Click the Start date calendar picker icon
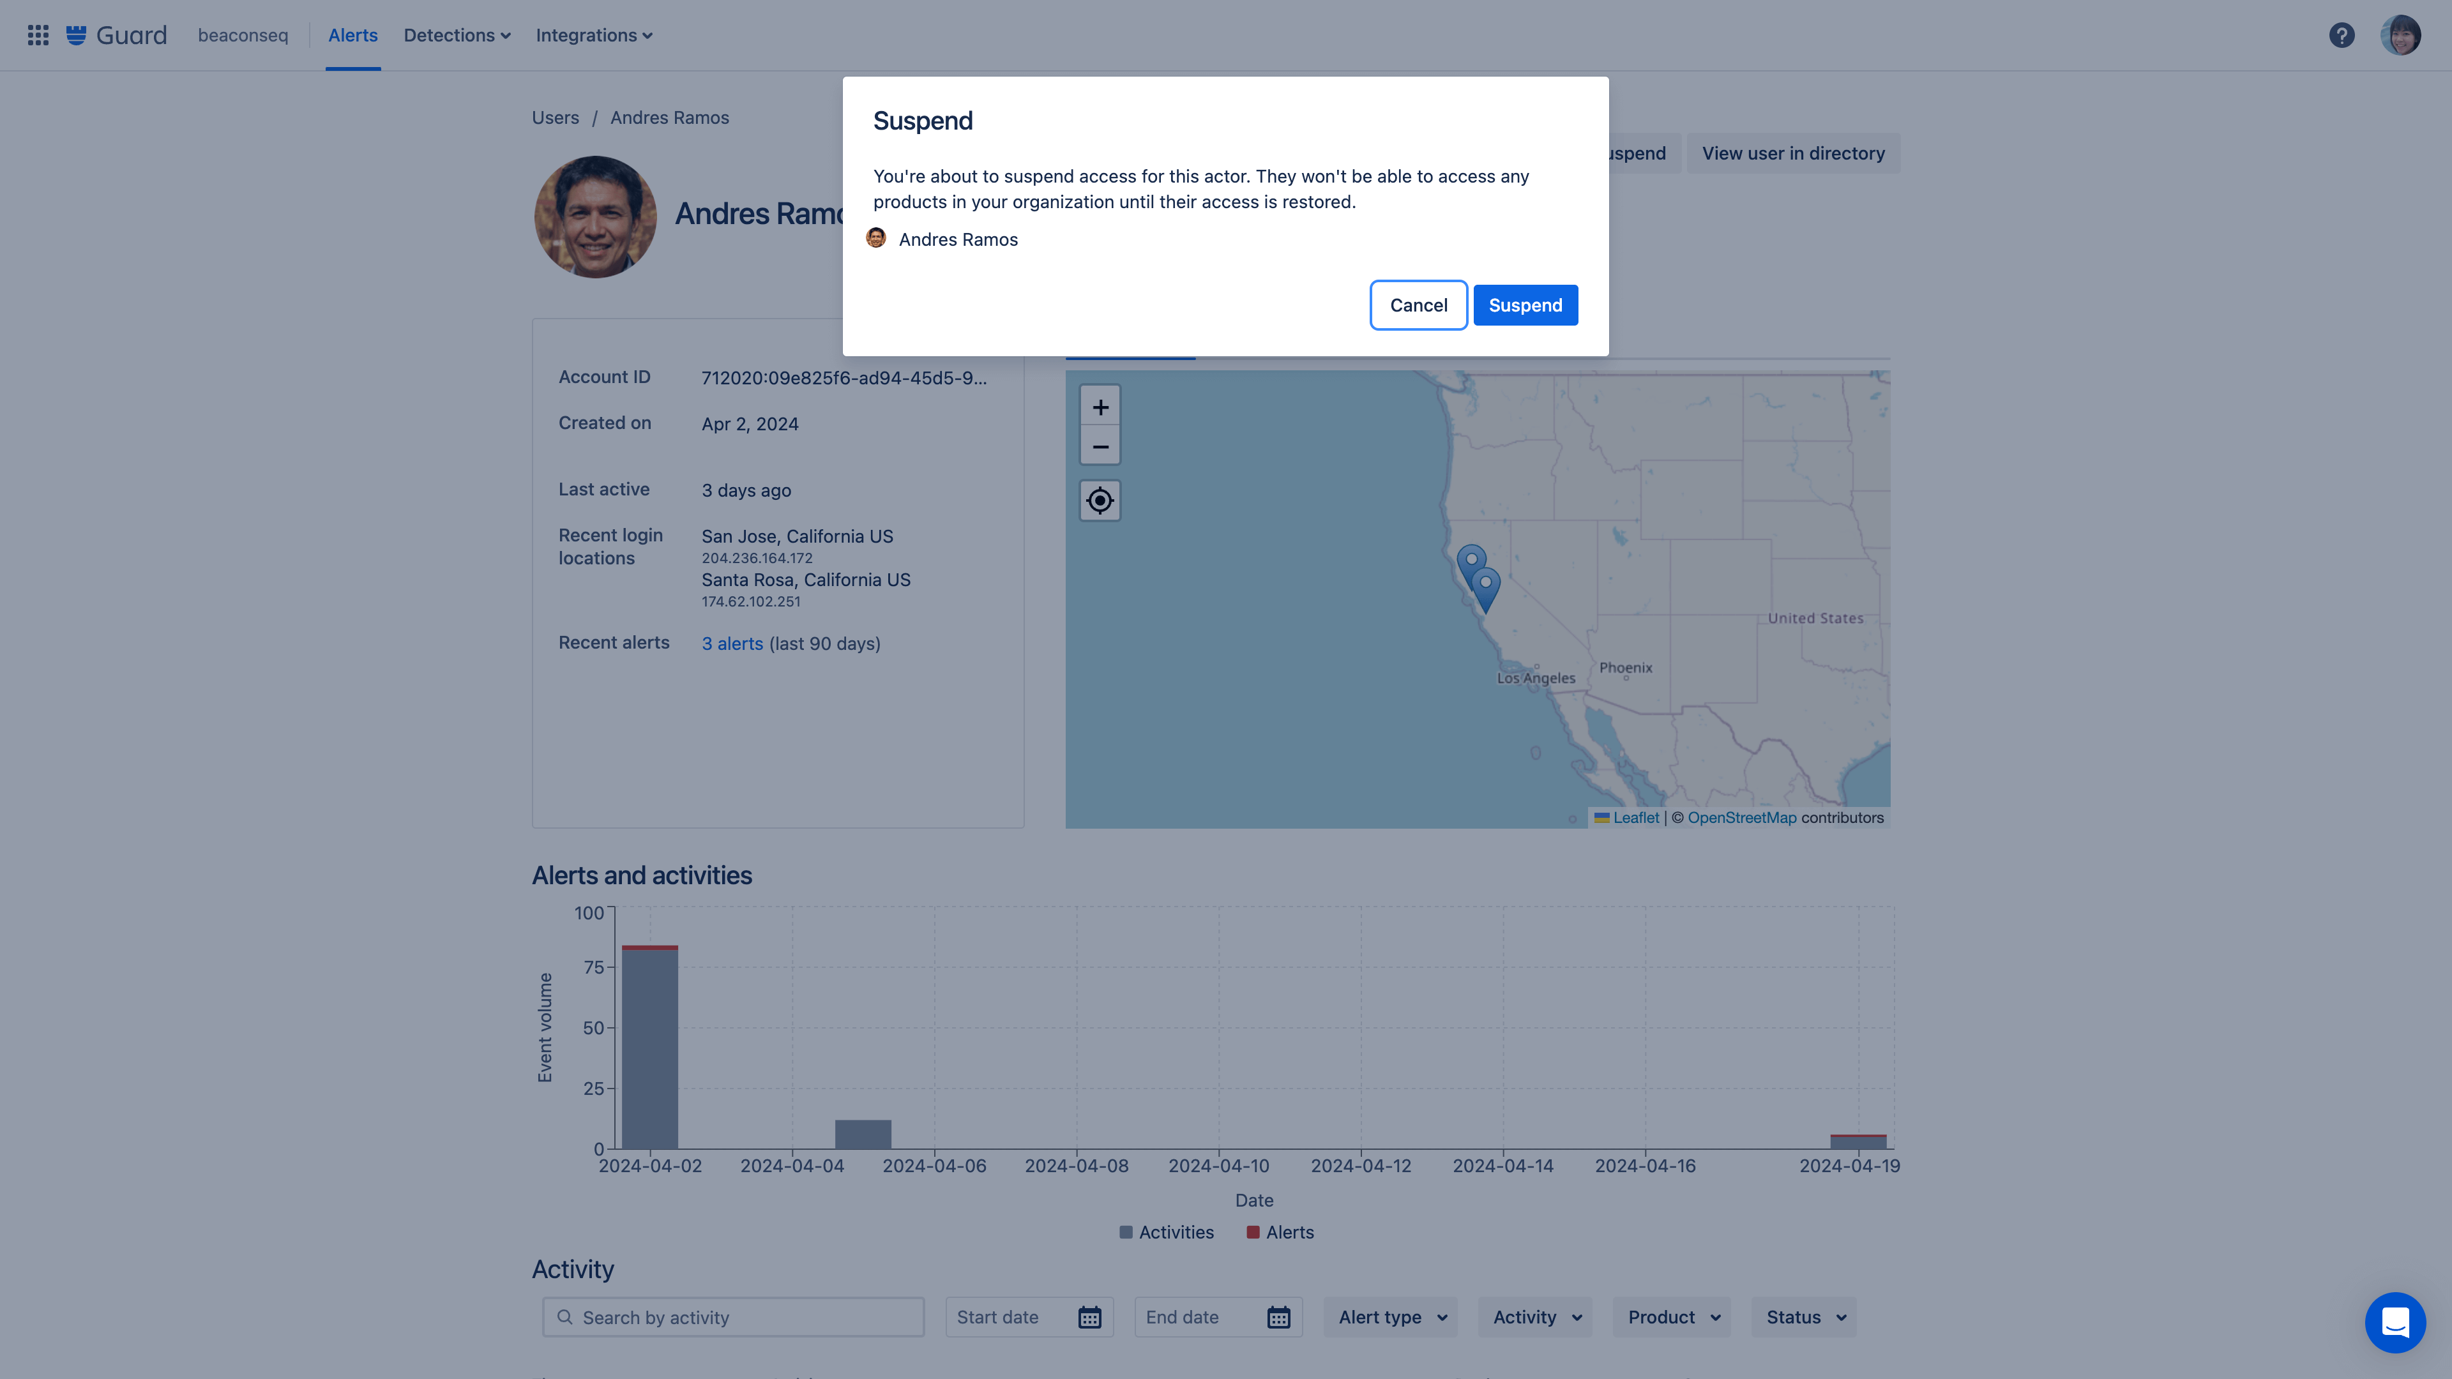2452x1379 pixels. (1091, 1316)
